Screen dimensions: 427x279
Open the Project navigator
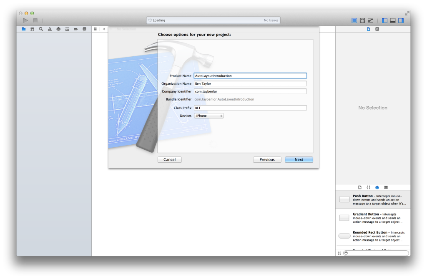pos(24,29)
